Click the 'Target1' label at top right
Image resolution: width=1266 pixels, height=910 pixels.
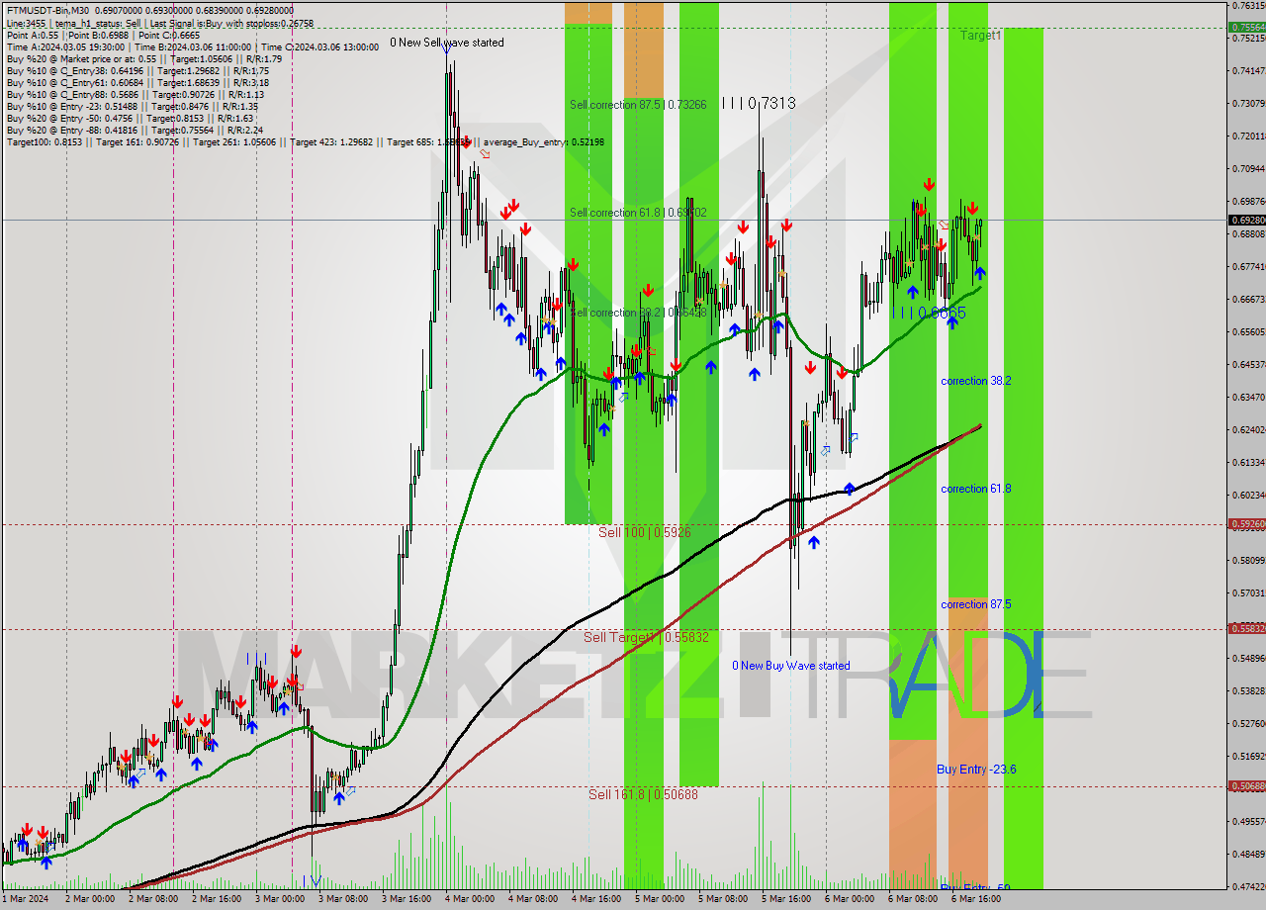tap(980, 36)
